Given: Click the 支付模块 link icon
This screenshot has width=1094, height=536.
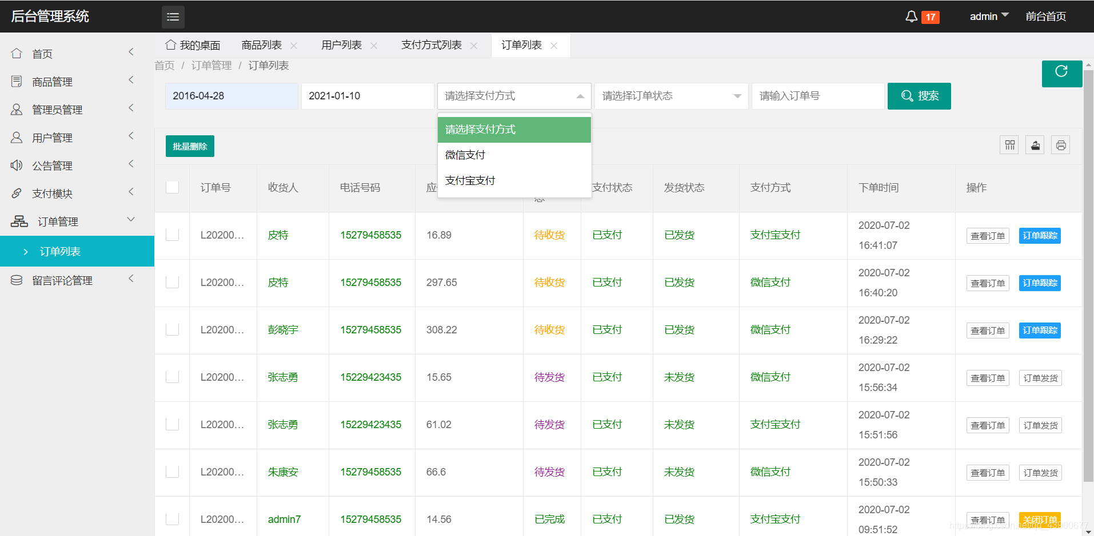Looking at the screenshot, I should click(x=17, y=193).
